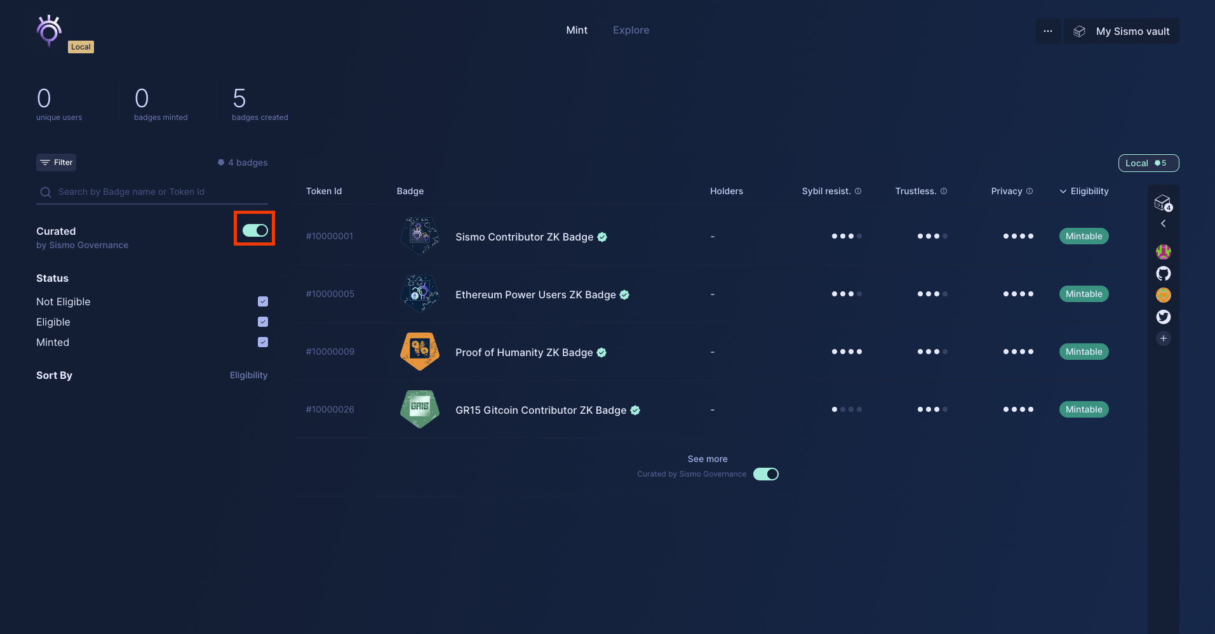1215x634 pixels.
Task: Uncheck the Eligible status checkbox
Action: coord(263,322)
